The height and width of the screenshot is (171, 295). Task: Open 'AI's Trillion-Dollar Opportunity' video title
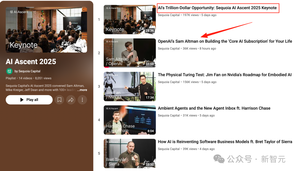(x=217, y=8)
